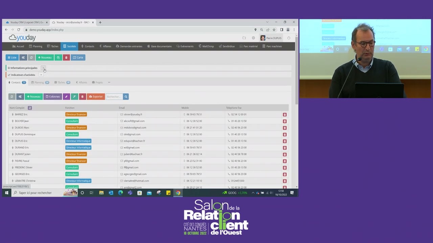Image resolution: width=433 pixels, height=243 pixels.
Task: Bookmark this page with the star icon
Action: pos(274,30)
